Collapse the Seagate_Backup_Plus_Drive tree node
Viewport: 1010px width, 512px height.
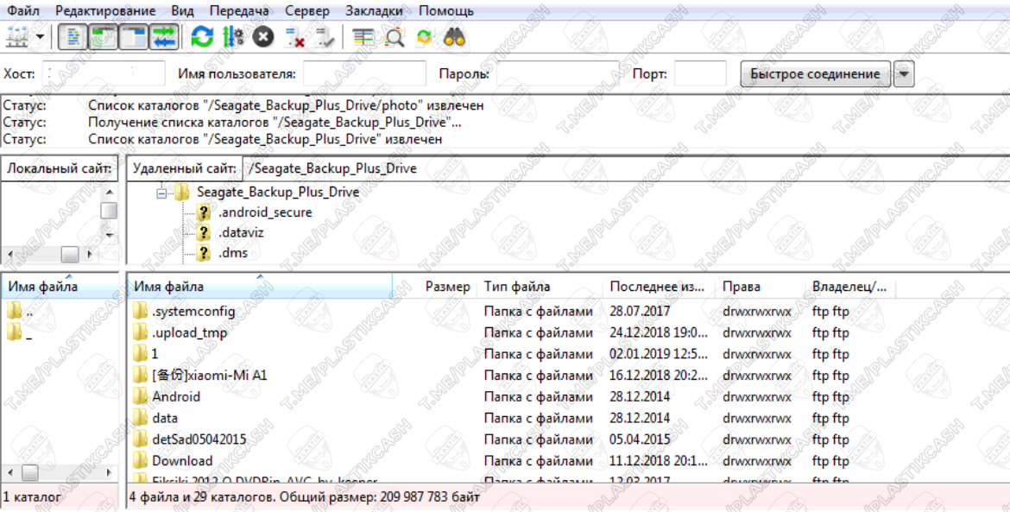pyautogui.click(x=161, y=193)
